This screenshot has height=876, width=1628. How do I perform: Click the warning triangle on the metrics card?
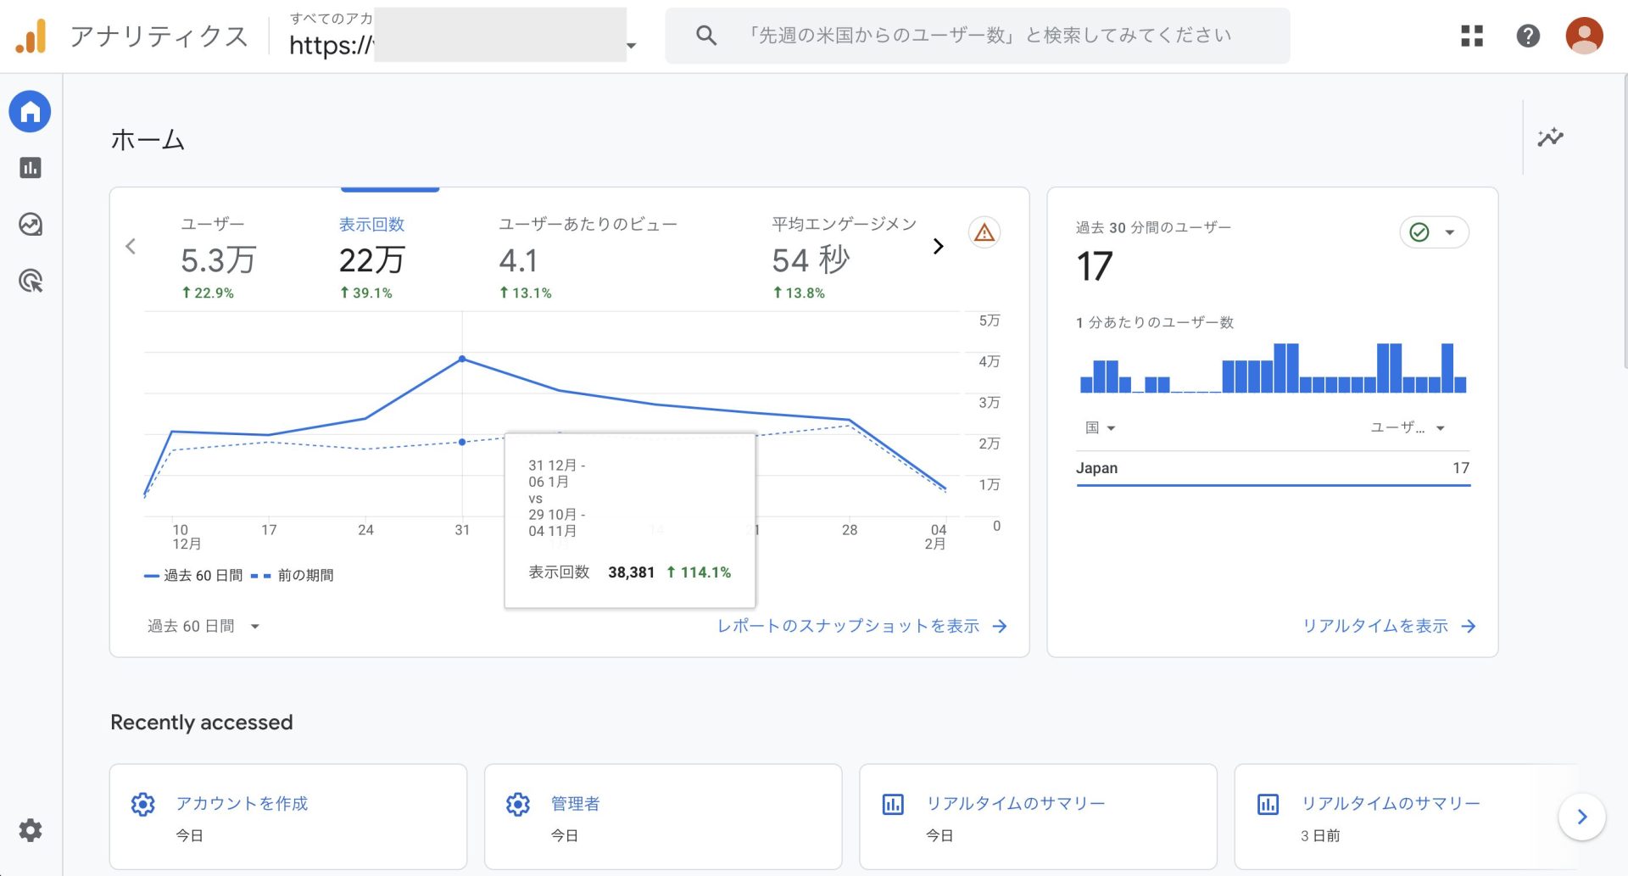tap(983, 232)
